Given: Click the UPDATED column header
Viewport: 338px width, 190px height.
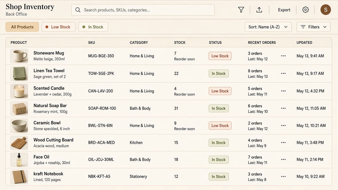Looking at the screenshot, I should pos(304,42).
